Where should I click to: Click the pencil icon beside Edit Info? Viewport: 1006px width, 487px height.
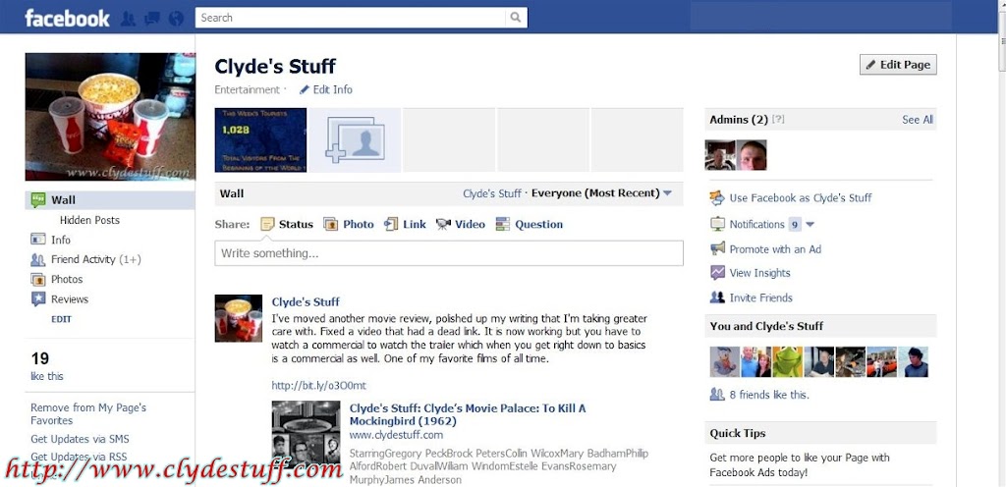(x=305, y=89)
